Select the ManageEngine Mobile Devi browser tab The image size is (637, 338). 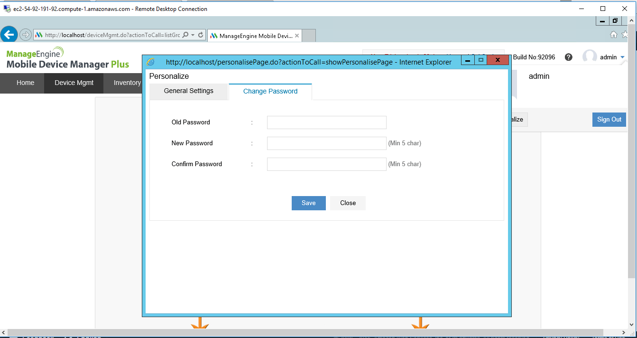pyautogui.click(x=251, y=35)
